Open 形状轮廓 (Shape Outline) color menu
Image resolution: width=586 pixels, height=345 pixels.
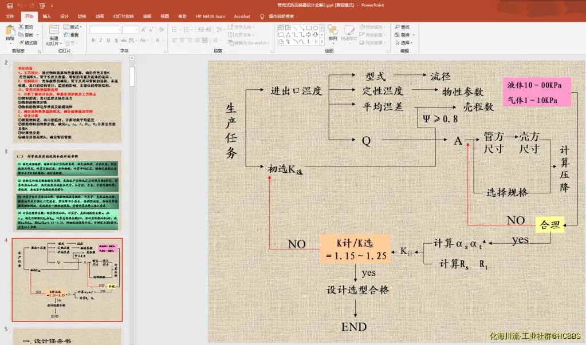click(x=372, y=35)
